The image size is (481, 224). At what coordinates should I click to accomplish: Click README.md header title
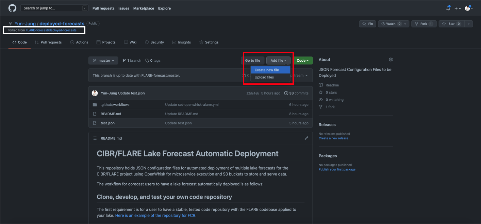(x=111, y=138)
